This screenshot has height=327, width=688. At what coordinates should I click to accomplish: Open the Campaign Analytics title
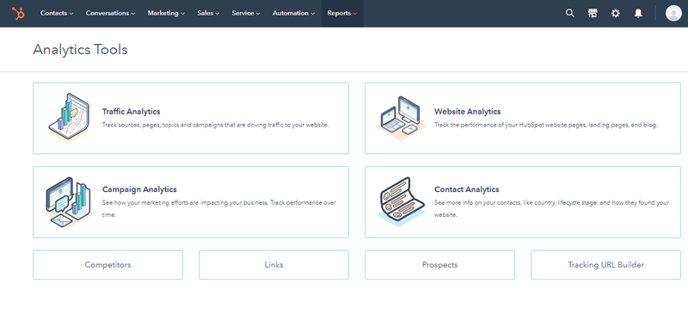coord(139,189)
